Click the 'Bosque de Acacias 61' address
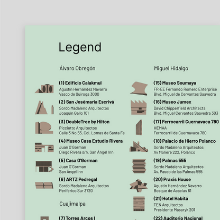Viewport: 220px width, 220px height. (x=172, y=191)
